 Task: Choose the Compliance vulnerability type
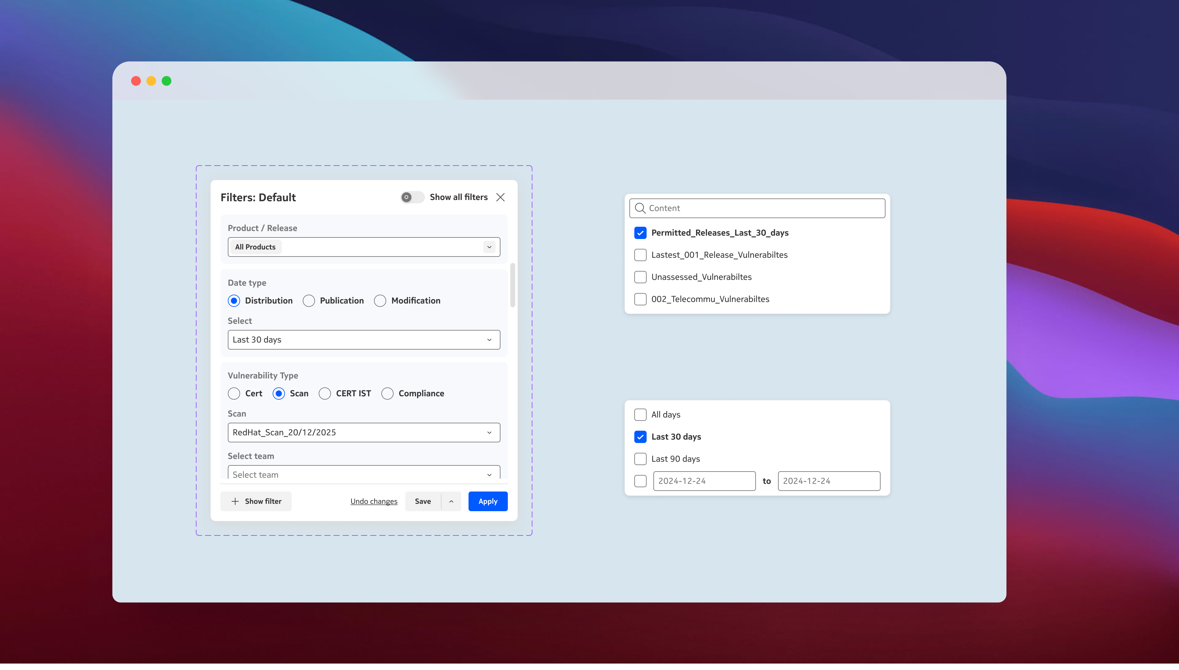tap(387, 394)
